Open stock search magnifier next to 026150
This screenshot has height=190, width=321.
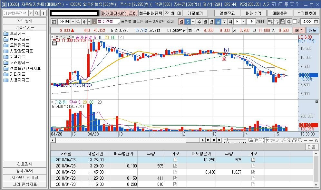tap(78, 22)
